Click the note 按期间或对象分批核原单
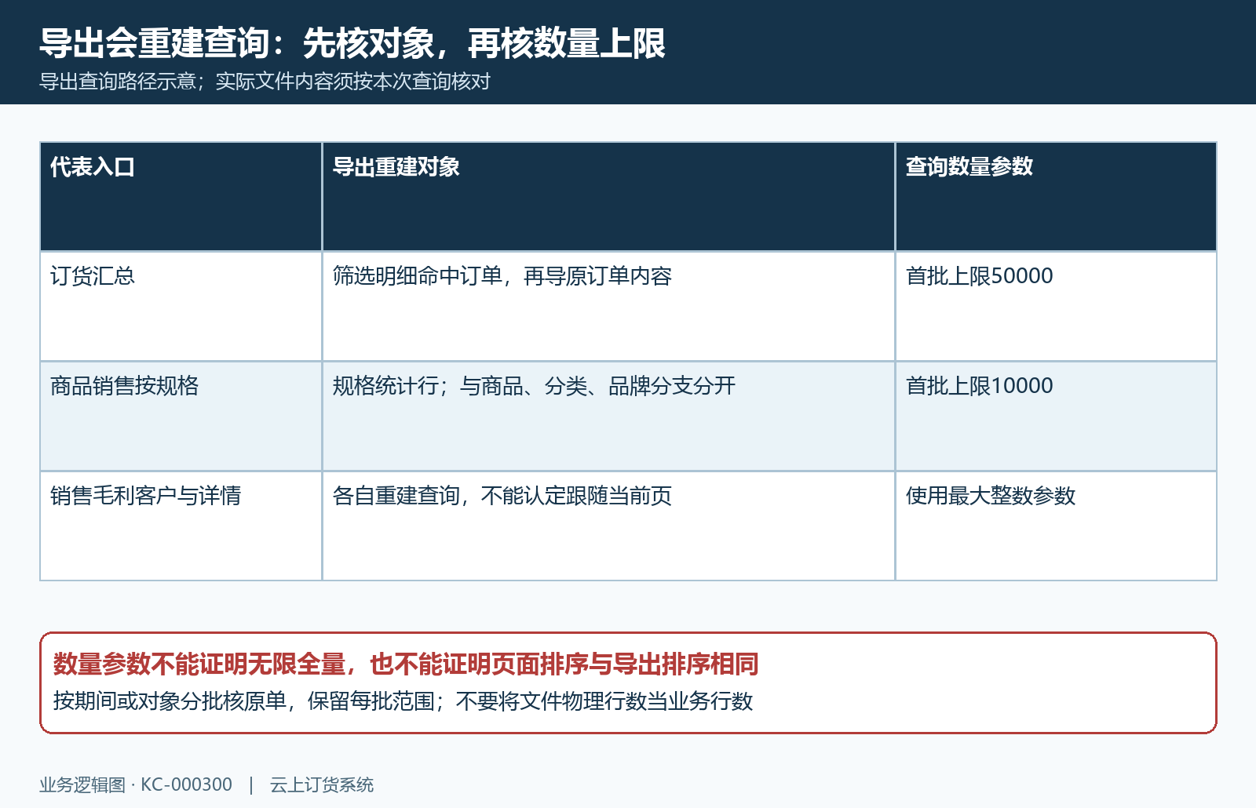1256x808 pixels. pos(170,701)
